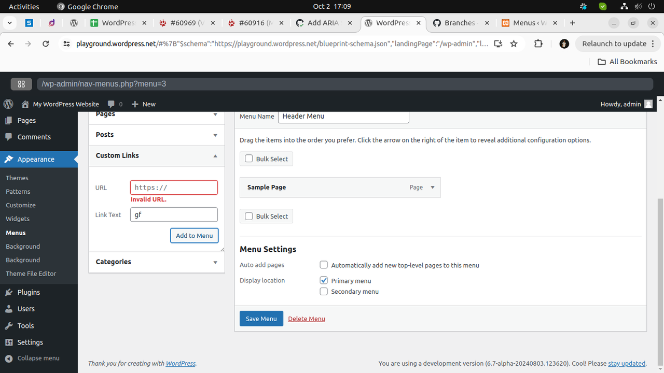Open the WordPress link in footer
Screen dimensions: 664x373
click(x=181, y=364)
